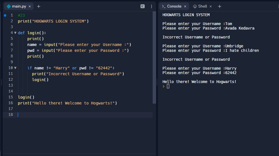Viewport: 279px width, 156px height.
Task: Click the name variable assignment on line 6
Action: [x=32, y=45]
